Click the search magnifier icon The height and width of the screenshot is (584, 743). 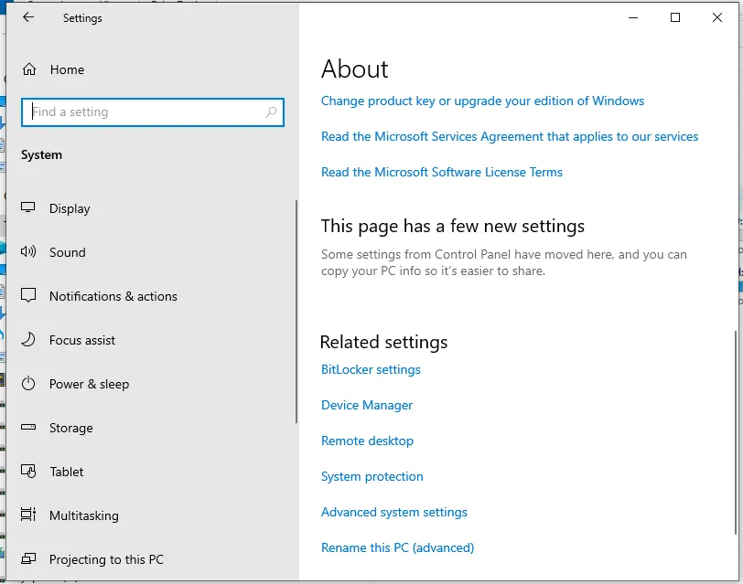pyautogui.click(x=271, y=112)
